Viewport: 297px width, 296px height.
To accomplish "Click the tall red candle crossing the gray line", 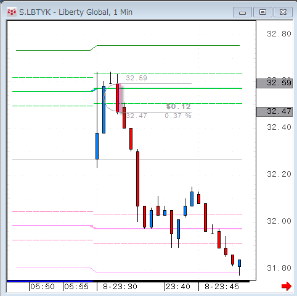I will click(137, 179).
